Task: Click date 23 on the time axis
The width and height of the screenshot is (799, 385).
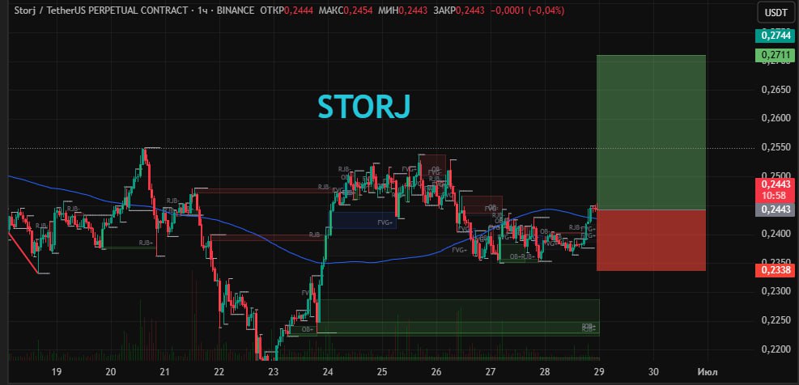Action: click(273, 371)
